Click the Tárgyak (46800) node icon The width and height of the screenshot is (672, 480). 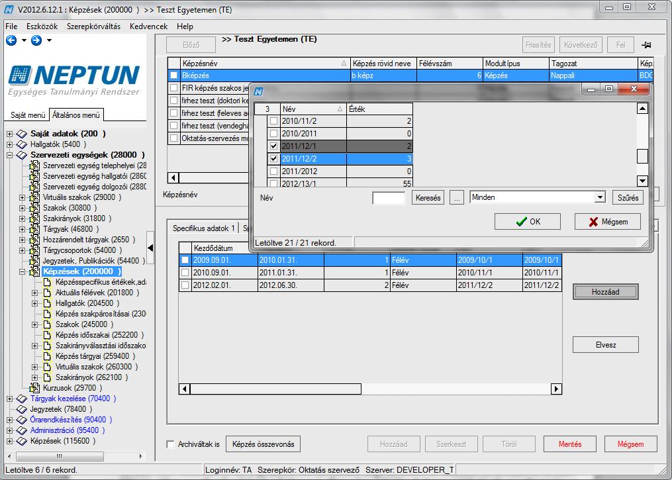tap(34, 229)
